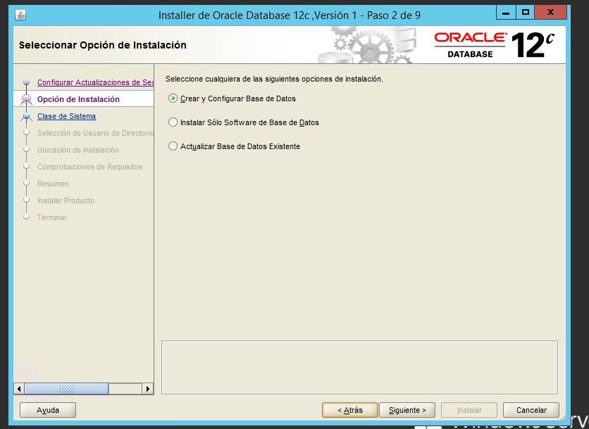Select Instalar Sólo Software de Base de Datos
The width and height of the screenshot is (589, 429).
244,122
